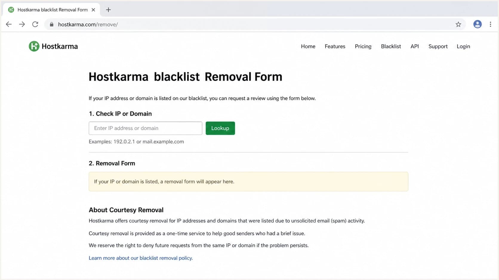Open the API navigation link
This screenshot has height=280, width=499.
click(415, 46)
